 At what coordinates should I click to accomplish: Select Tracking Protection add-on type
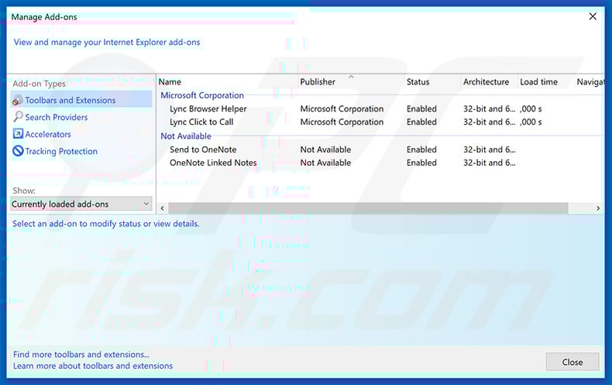pyautogui.click(x=61, y=151)
